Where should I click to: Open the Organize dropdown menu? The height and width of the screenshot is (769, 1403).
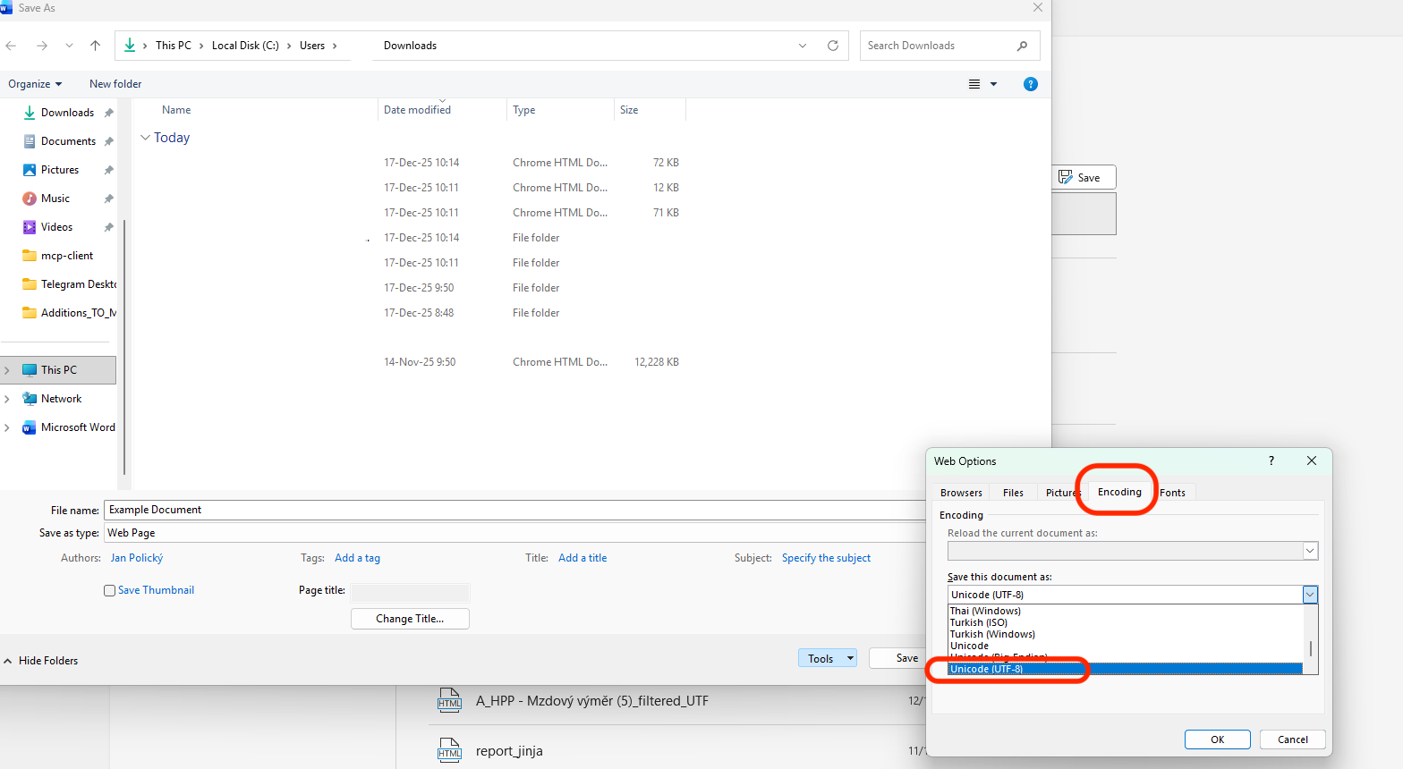coord(35,84)
